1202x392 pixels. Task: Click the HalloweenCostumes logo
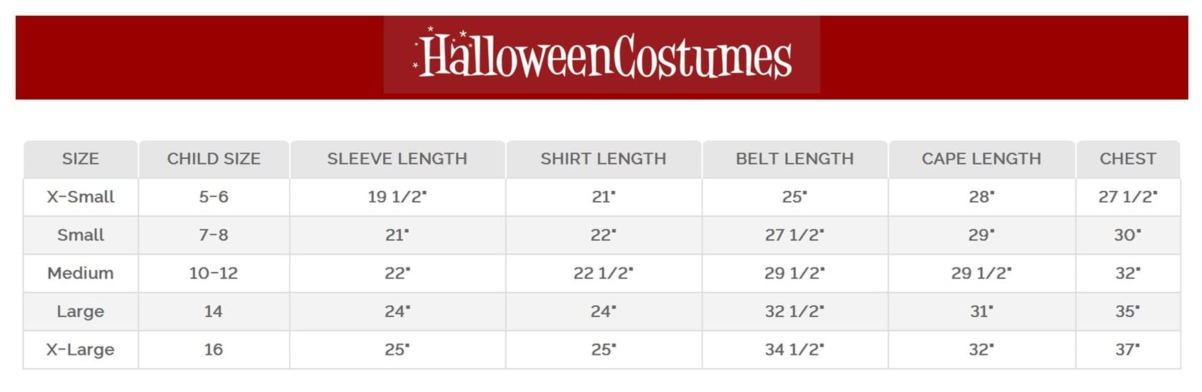pos(602,56)
